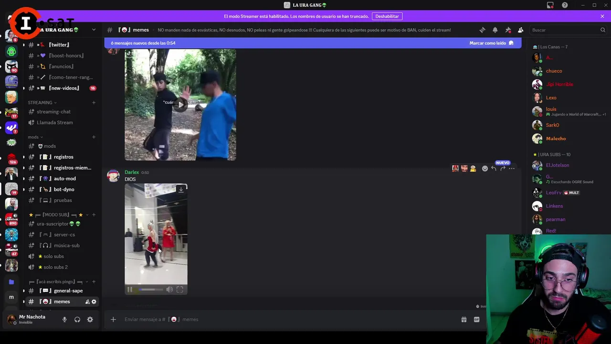Select server icon with 890 badge
Viewport: 611px width, 344px height.
pos(11,219)
